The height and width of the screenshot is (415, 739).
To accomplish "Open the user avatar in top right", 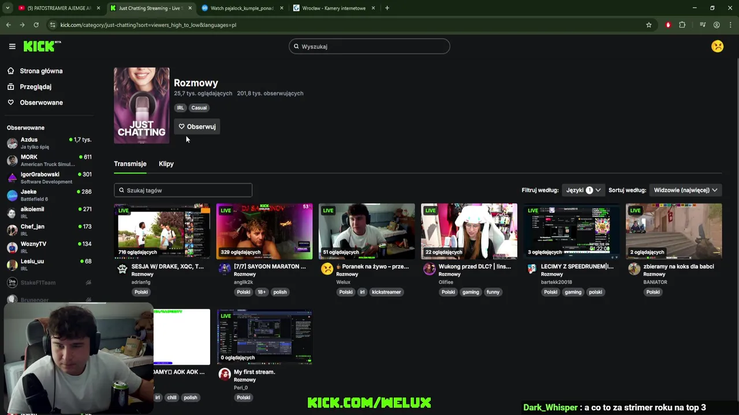I will coord(717,46).
